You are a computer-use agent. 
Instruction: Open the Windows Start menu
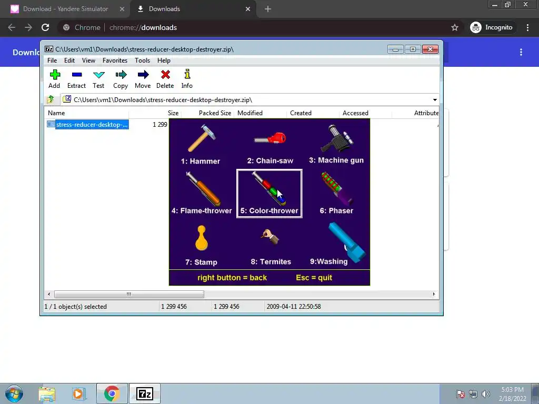(14, 393)
